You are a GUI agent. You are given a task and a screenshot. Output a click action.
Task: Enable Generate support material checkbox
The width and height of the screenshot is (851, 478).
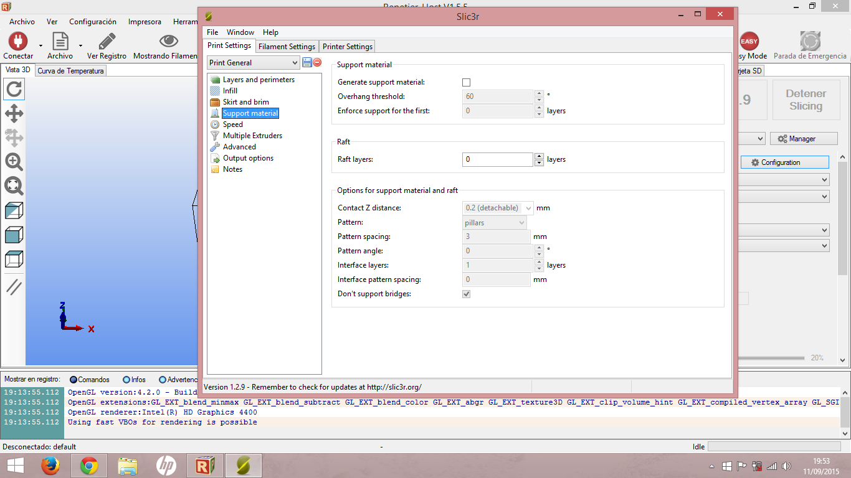pos(466,82)
